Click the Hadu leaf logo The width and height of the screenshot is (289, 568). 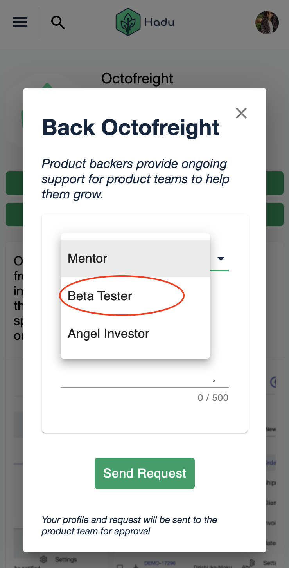tap(127, 22)
